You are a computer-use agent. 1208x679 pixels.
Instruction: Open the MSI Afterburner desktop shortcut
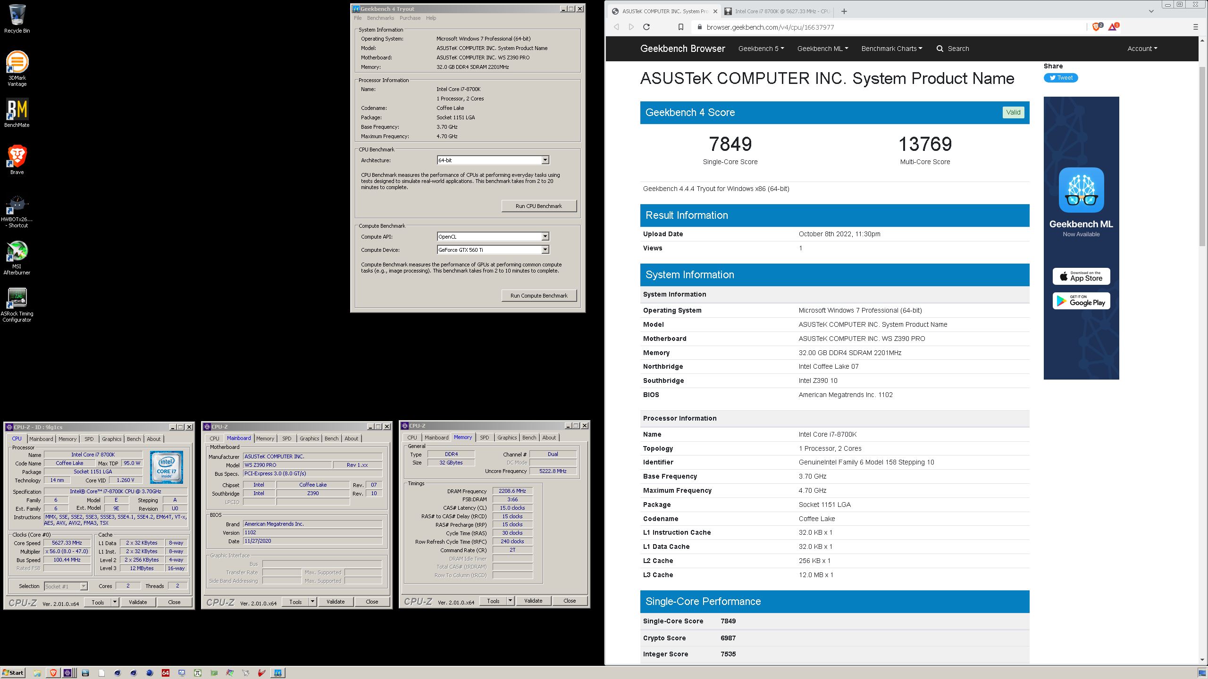click(x=17, y=258)
